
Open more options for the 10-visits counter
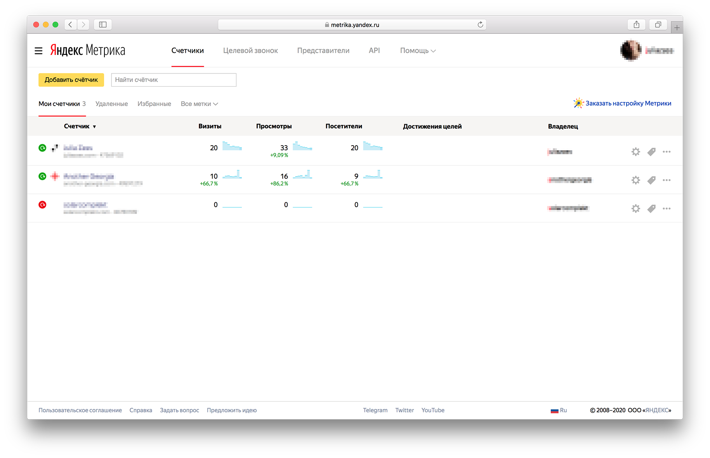(x=667, y=180)
